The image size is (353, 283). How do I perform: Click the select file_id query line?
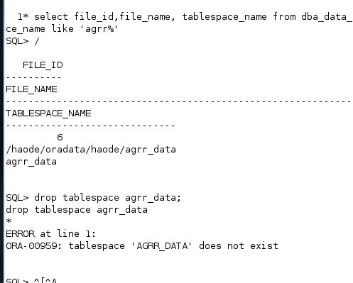point(185,17)
